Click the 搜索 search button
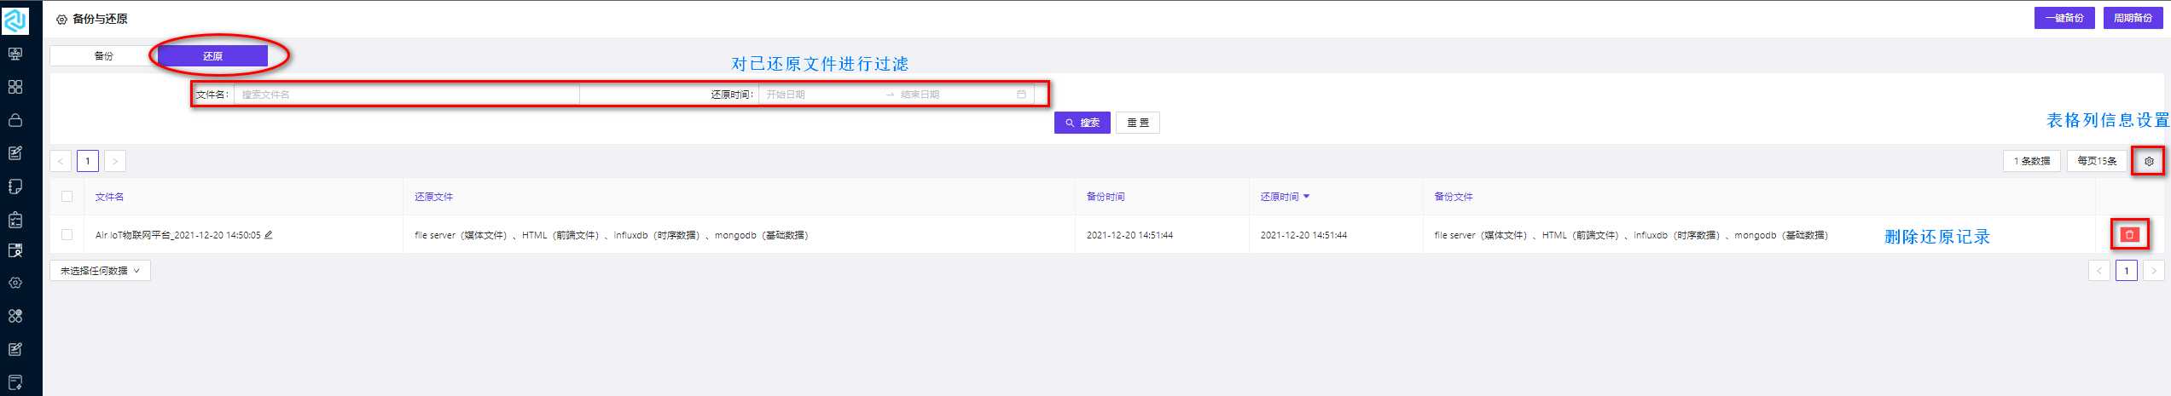 [x=1082, y=123]
